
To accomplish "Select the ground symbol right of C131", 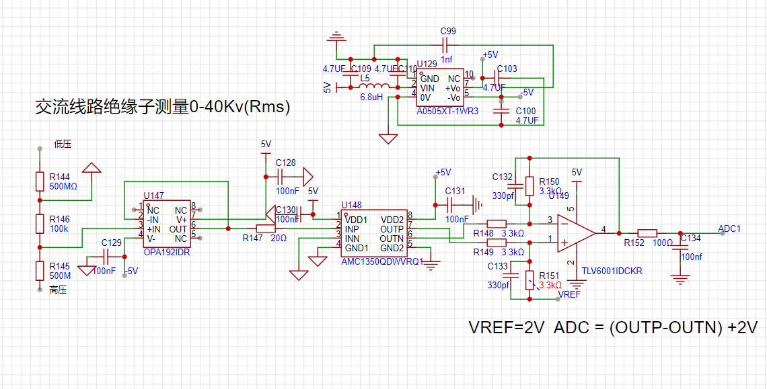I will click(478, 205).
